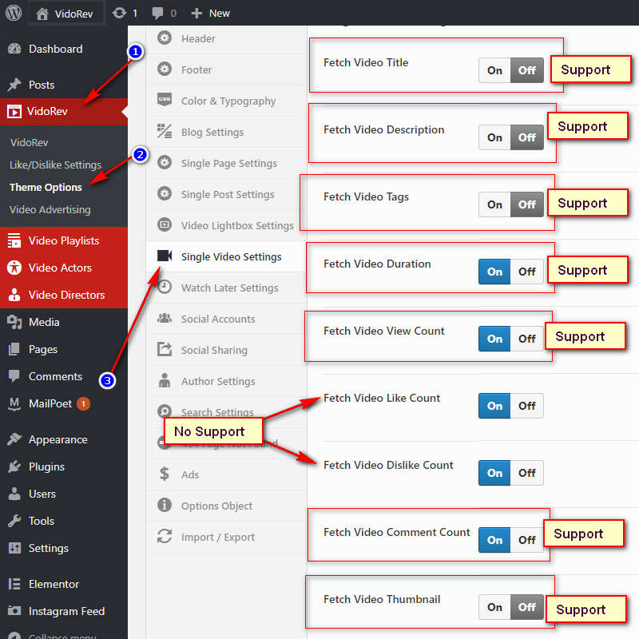
Task: Click the Single Video Settings camera icon
Action: pos(165,256)
